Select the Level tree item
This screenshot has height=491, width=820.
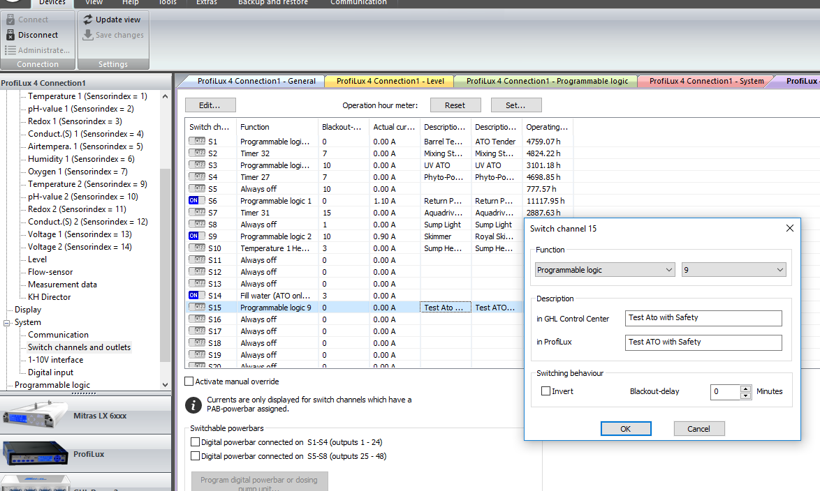click(x=37, y=259)
